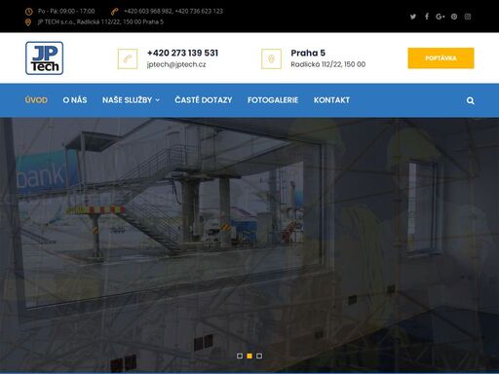Click the JP Tech logo
Image resolution: width=499 pixels, height=374 pixels.
(45, 58)
